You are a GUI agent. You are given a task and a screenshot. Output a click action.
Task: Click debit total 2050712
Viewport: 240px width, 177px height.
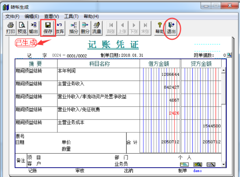pyautogui.click(x=170, y=142)
